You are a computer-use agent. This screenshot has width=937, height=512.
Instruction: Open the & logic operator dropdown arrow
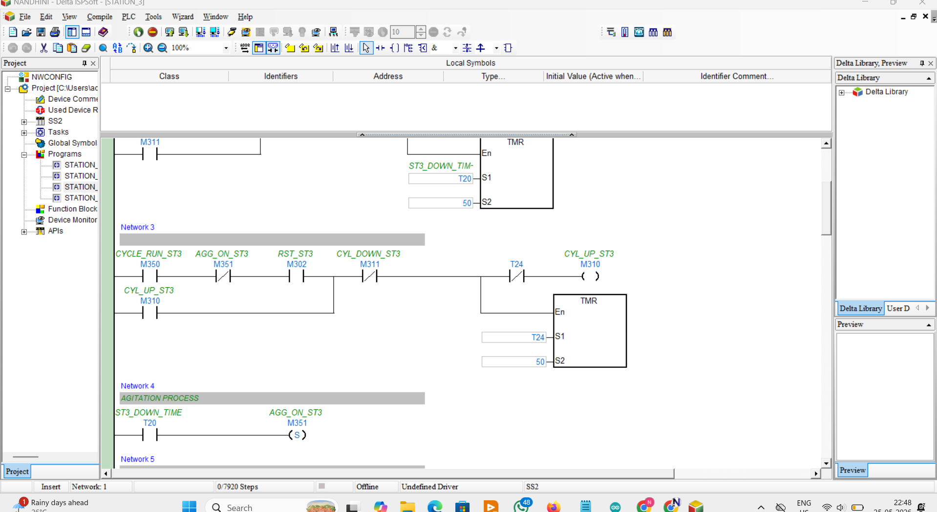(x=455, y=48)
